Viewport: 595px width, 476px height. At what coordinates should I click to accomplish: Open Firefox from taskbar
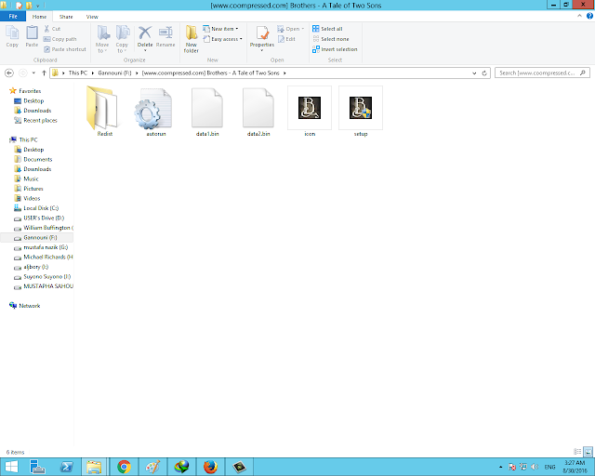pyautogui.click(x=211, y=467)
